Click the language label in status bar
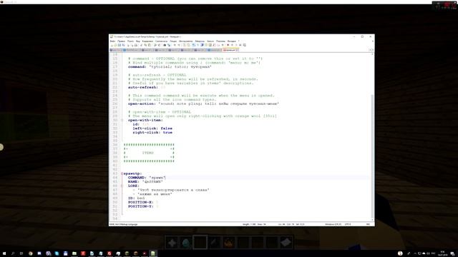458x257 pixels. [x=123, y=224]
